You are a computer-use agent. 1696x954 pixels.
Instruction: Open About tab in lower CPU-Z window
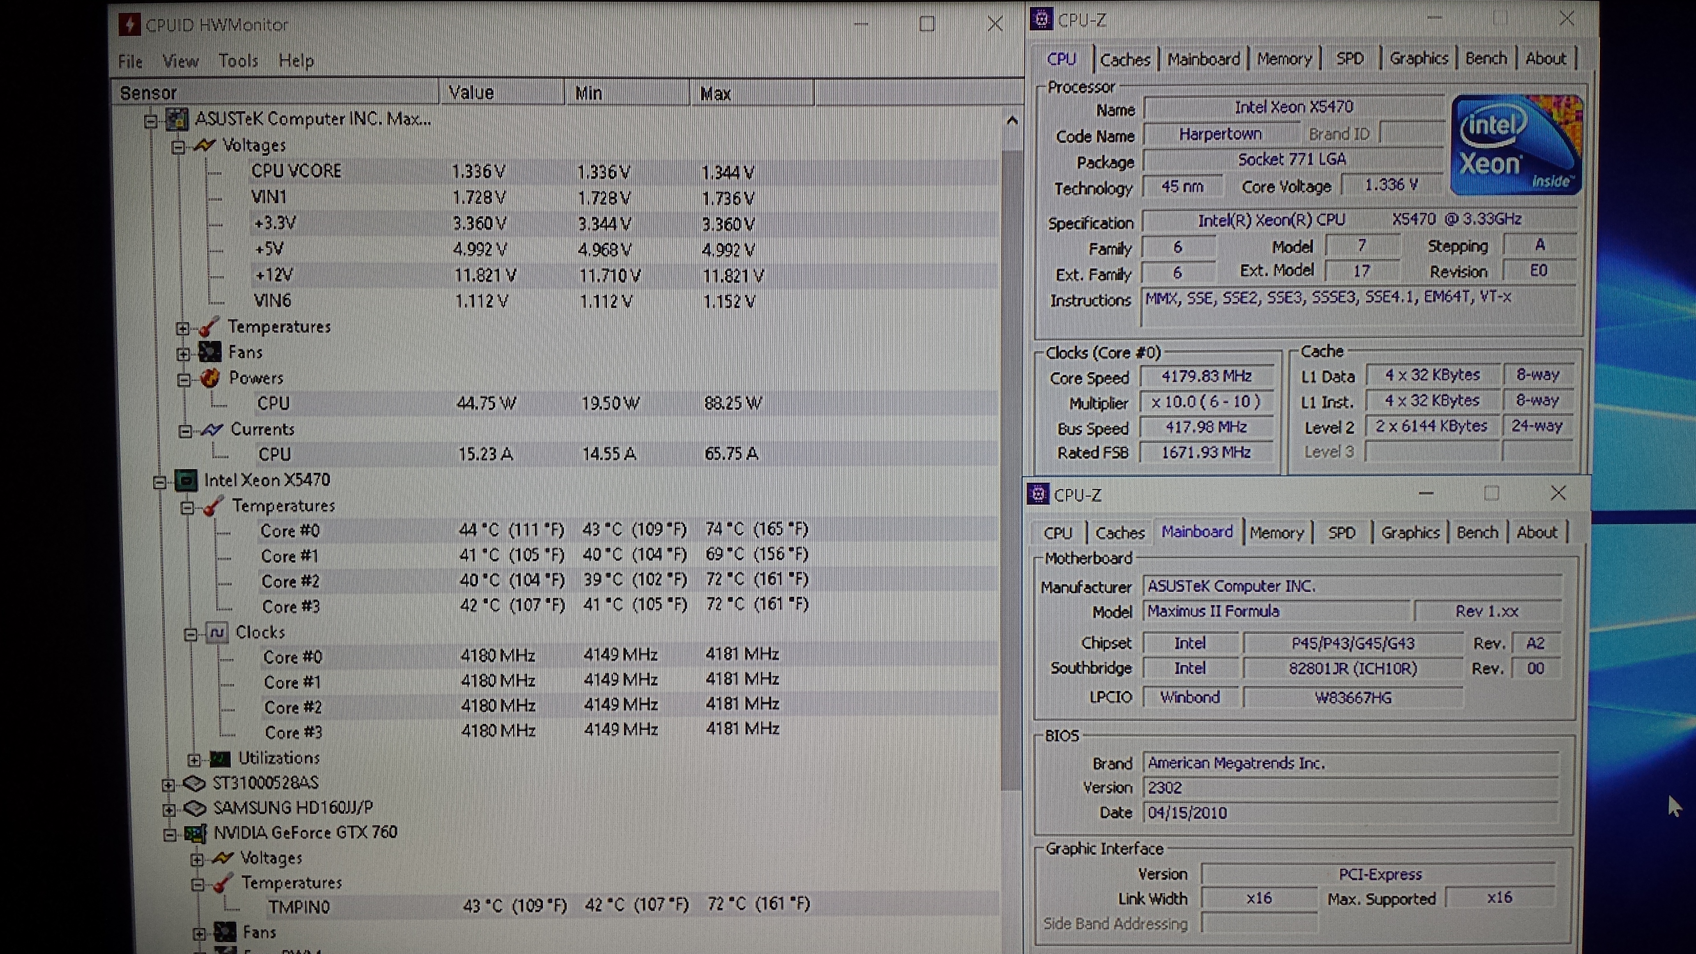(x=1537, y=532)
